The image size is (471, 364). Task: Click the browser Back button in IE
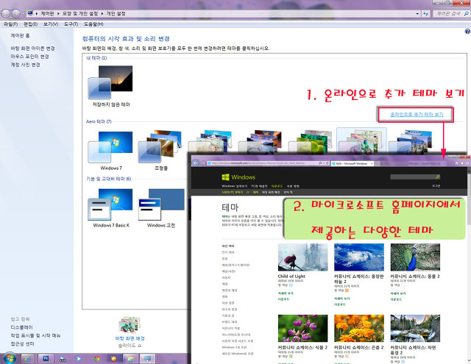196,163
